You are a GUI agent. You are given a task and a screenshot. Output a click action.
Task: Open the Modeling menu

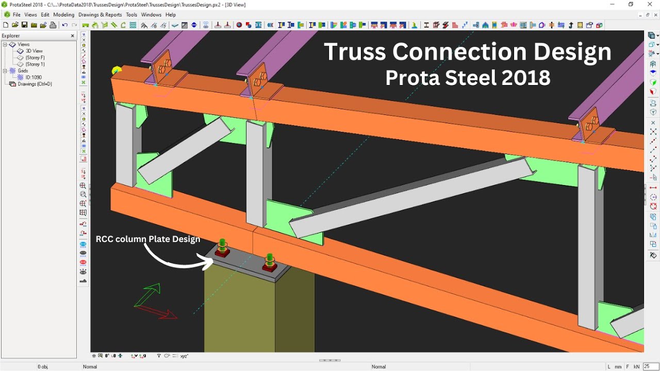click(x=64, y=15)
